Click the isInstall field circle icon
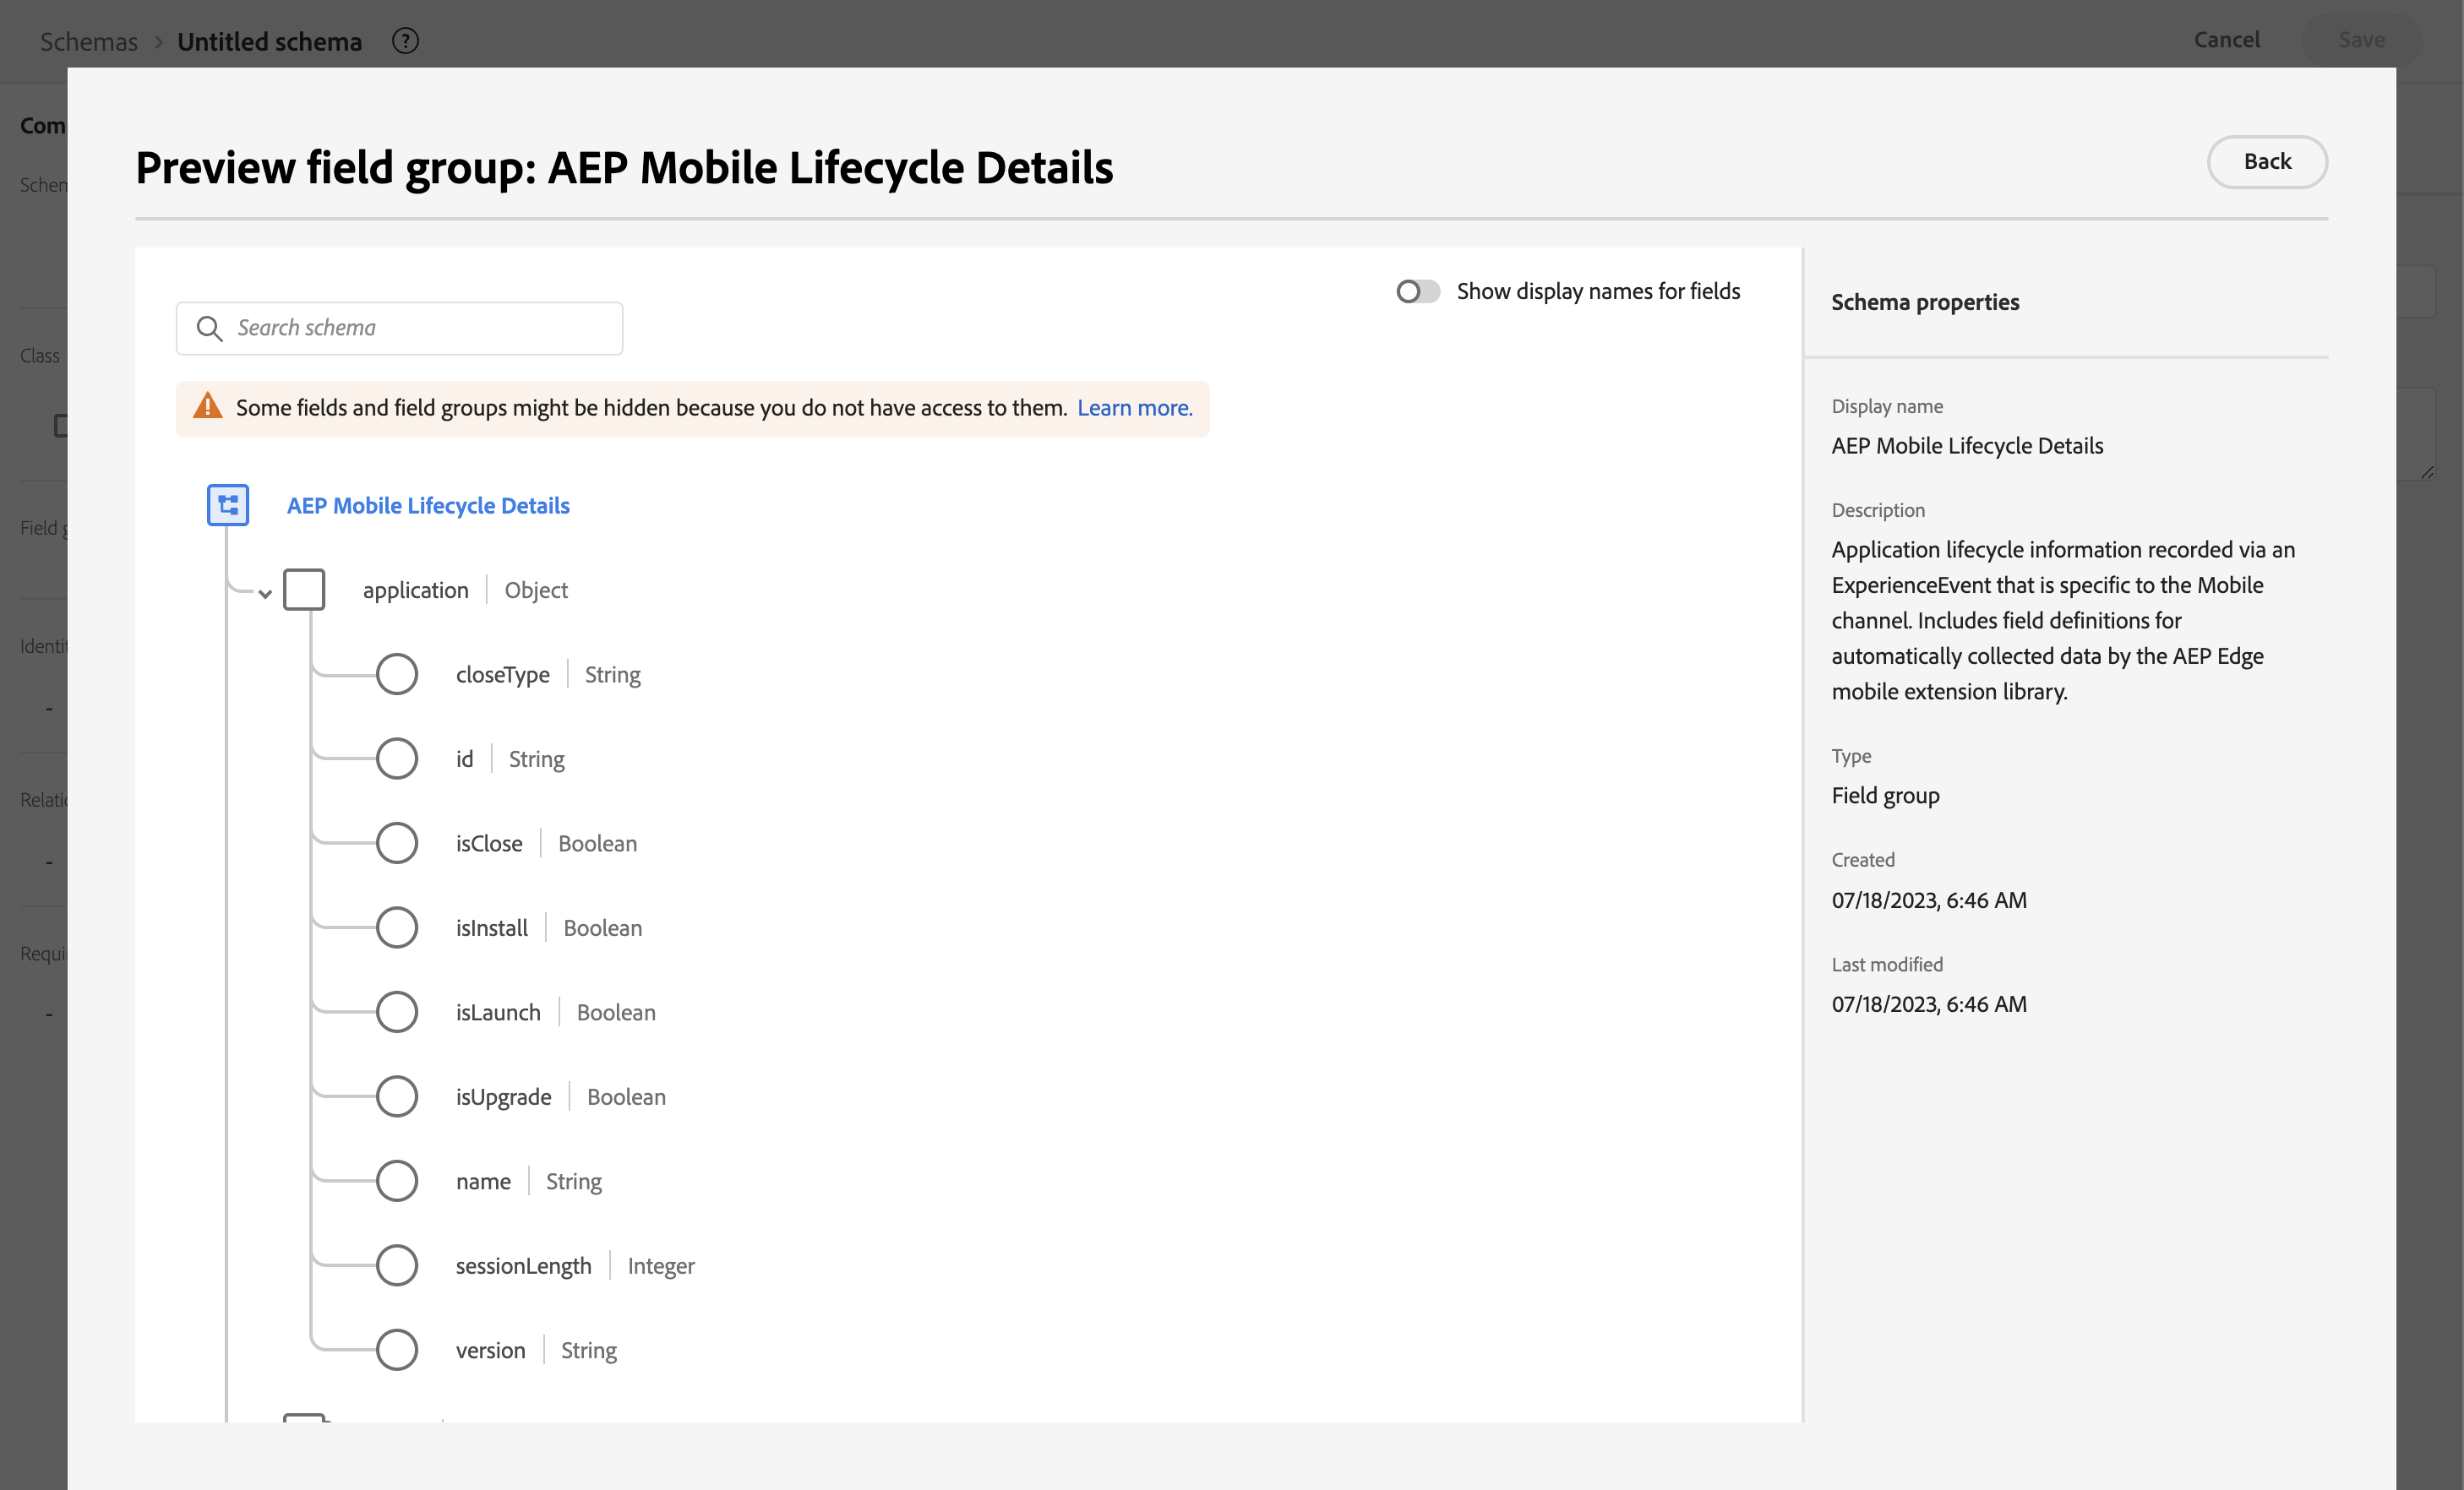Screen dimensions: 2464x1490 [396, 927]
